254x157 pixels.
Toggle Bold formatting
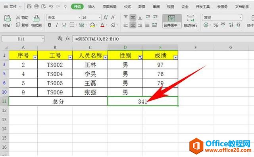click(x=50, y=25)
